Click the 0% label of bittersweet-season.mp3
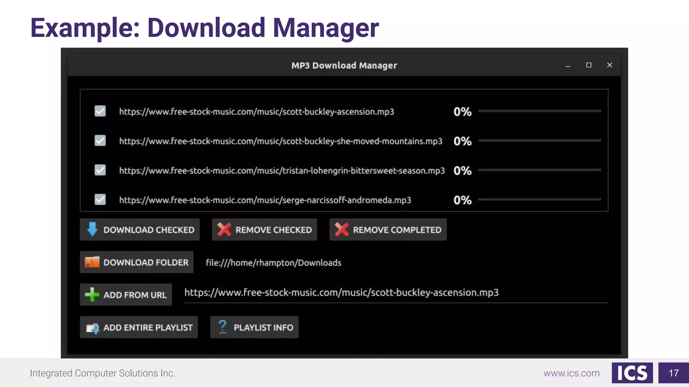689x387 pixels. point(462,171)
